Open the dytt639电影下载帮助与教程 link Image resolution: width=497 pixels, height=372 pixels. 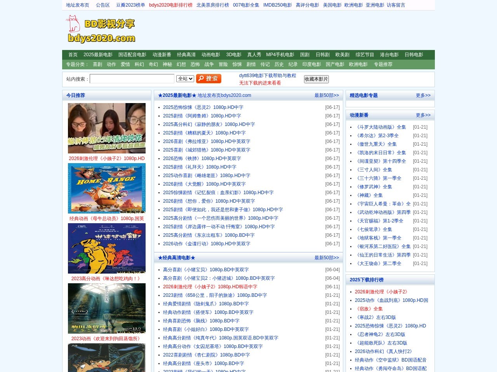click(x=268, y=76)
